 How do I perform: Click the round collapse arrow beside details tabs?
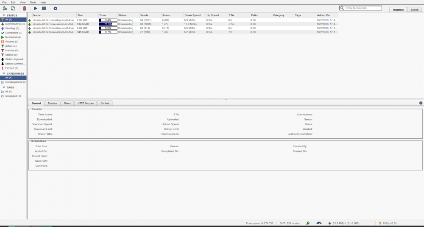tap(421, 103)
